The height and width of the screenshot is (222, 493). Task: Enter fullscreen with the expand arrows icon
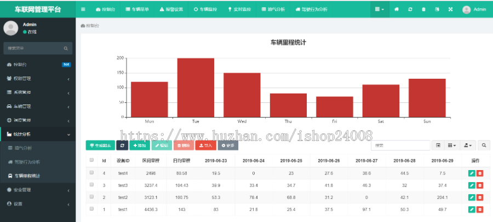point(451,9)
